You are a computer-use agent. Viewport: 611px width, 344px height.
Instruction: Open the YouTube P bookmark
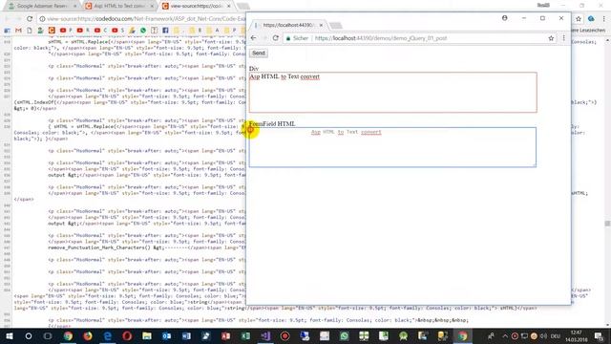click(66, 30)
